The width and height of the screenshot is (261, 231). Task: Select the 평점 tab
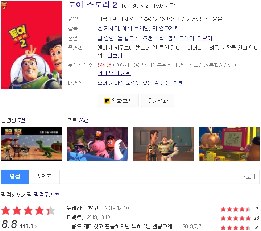[15, 177]
